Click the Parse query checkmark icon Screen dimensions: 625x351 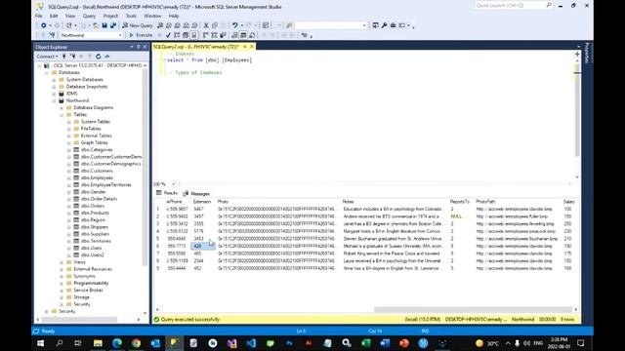point(168,35)
